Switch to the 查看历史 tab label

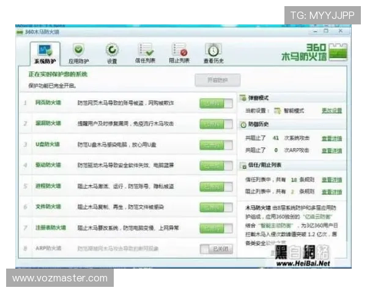(x=213, y=61)
